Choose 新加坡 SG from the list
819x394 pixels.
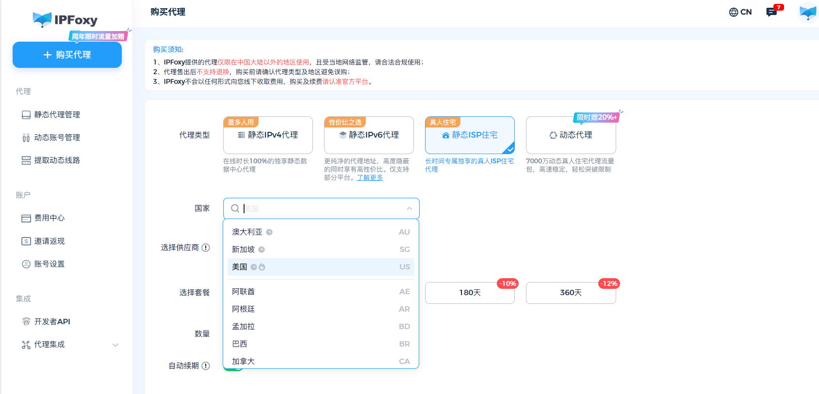(321, 250)
